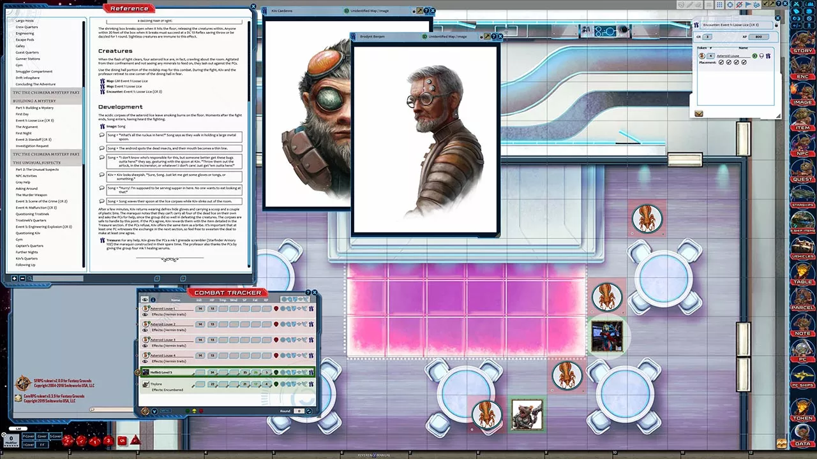Open the TABLE sidebar button
Viewport: 817px width, 459px height.
click(x=802, y=274)
